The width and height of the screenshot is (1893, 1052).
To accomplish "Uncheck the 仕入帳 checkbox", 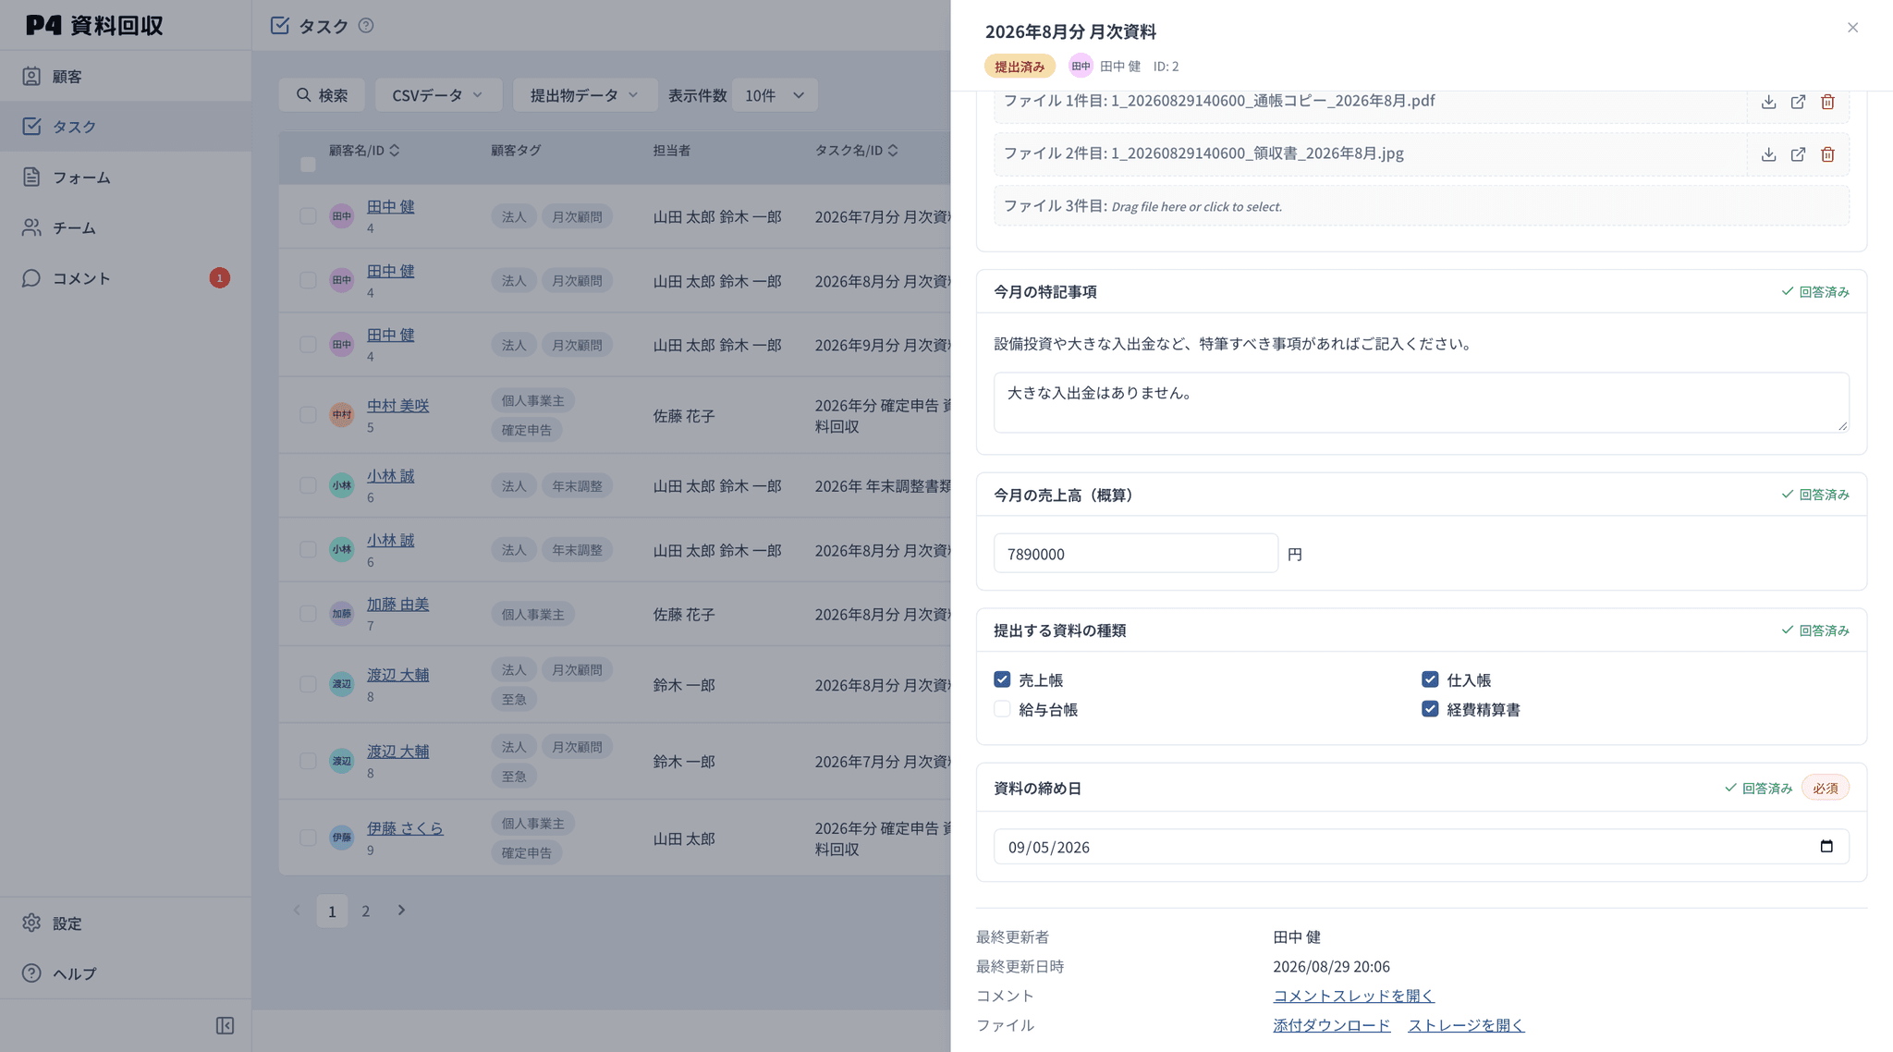I will [1430, 679].
